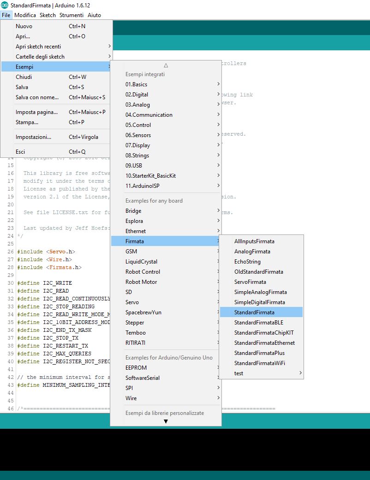Expand the 06.Sensors examples

click(x=166, y=135)
